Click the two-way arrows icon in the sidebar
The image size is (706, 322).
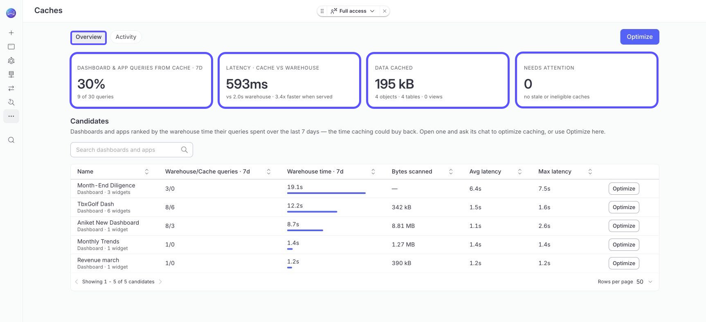point(11,88)
